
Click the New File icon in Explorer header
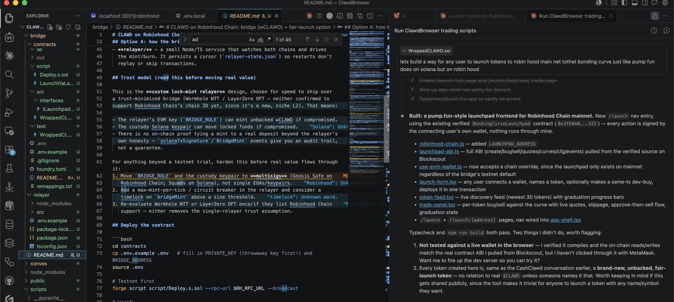(x=49, y=27)
